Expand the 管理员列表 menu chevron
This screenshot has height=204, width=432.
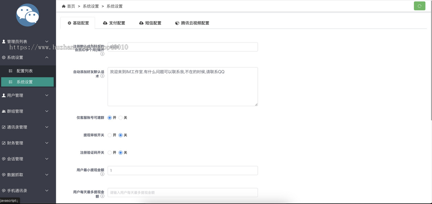pyautogui.click(x=47, y=42)
